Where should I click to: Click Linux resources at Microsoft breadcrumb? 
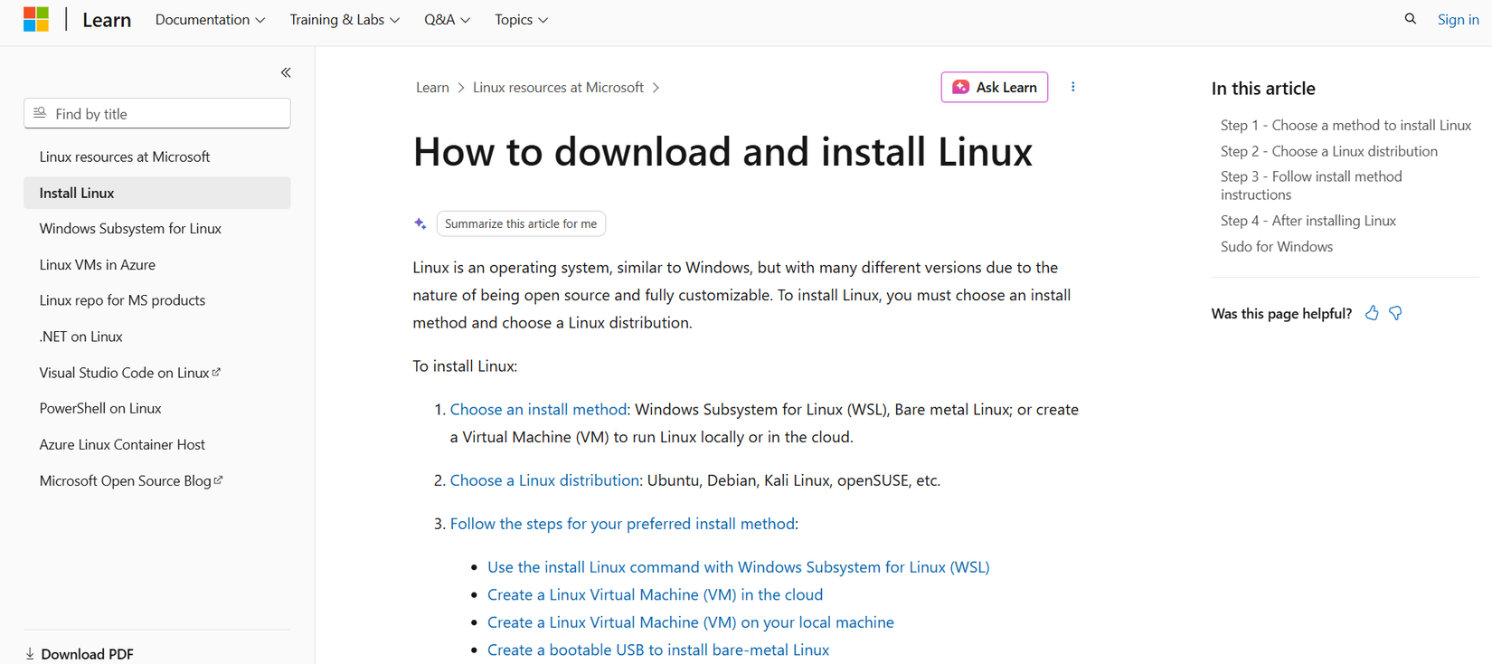[x=558, y=87]
